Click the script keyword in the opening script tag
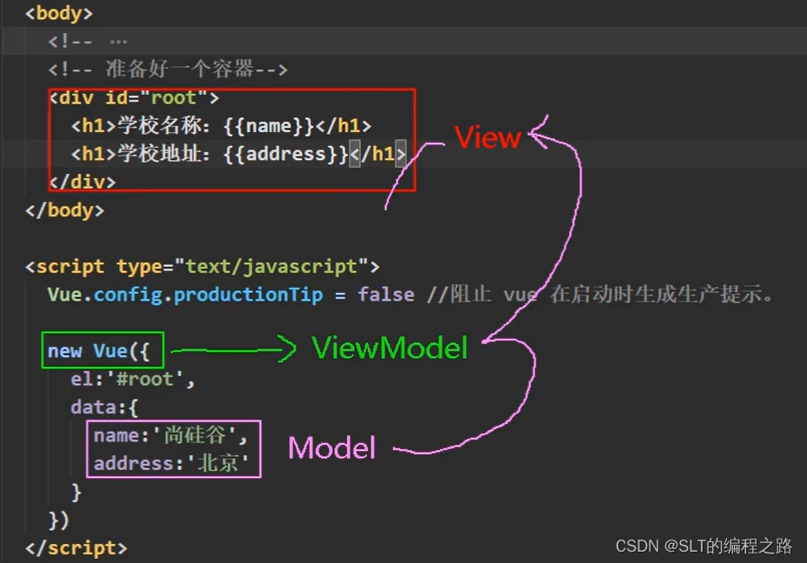The height and width of the screenshot is (563, 807). [x=70, y=267]
